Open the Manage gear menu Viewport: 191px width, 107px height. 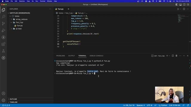[x=3, y=100]
